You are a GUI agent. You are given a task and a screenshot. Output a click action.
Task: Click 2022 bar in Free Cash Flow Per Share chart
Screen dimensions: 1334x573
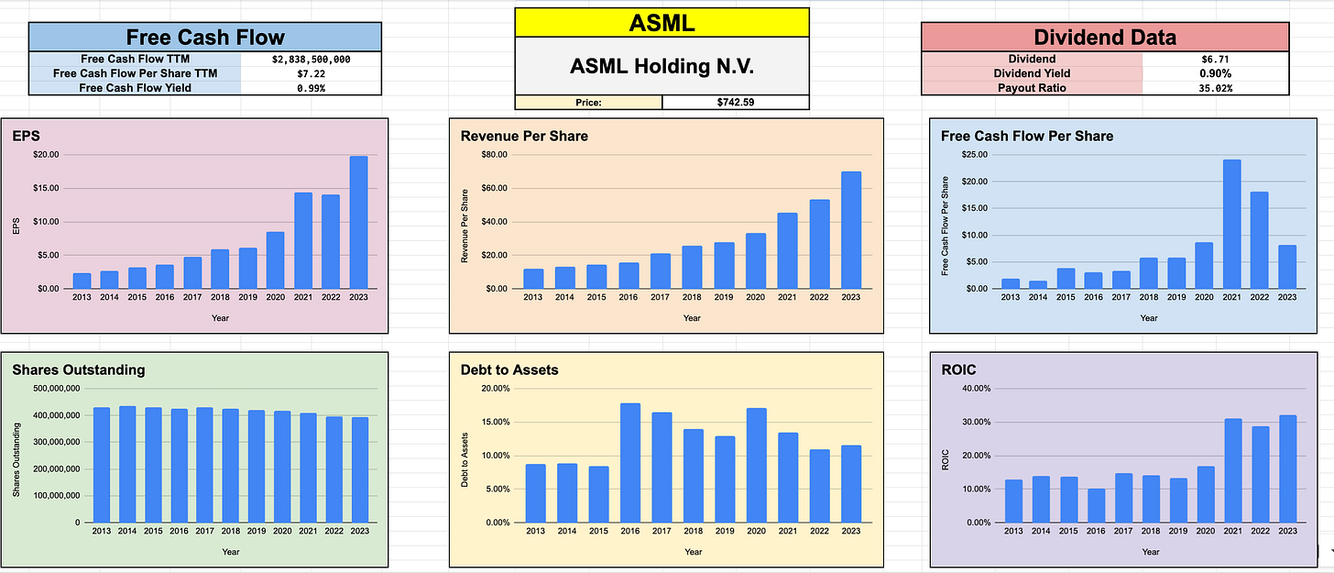coord(1258,241)
